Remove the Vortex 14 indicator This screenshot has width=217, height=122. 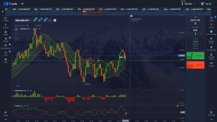27,106
